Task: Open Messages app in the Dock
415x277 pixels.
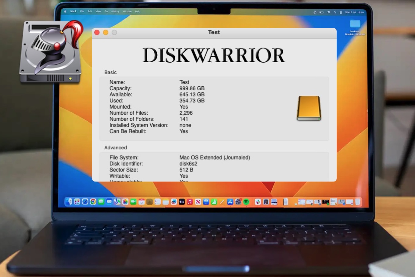Action: click(101, 202)
